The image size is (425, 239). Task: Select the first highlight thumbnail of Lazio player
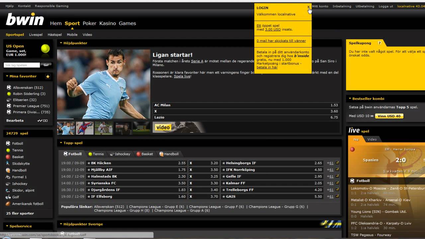[x=66, y=128]
